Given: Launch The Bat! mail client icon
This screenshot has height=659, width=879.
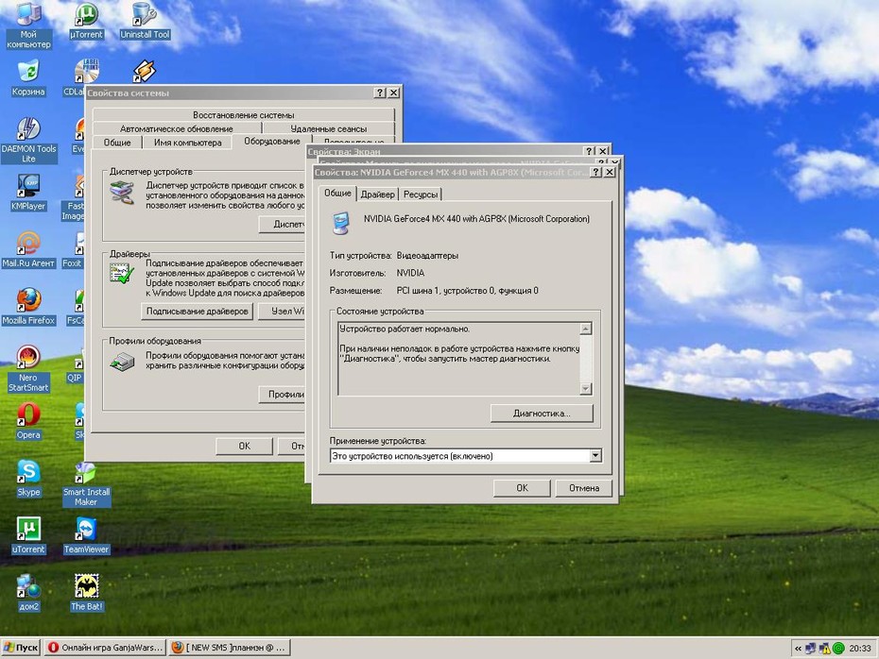Looking at the screenshot, I should coord(86,593).
